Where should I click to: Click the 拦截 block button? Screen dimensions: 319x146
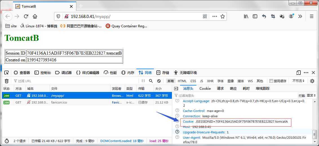tap(302, 95)
